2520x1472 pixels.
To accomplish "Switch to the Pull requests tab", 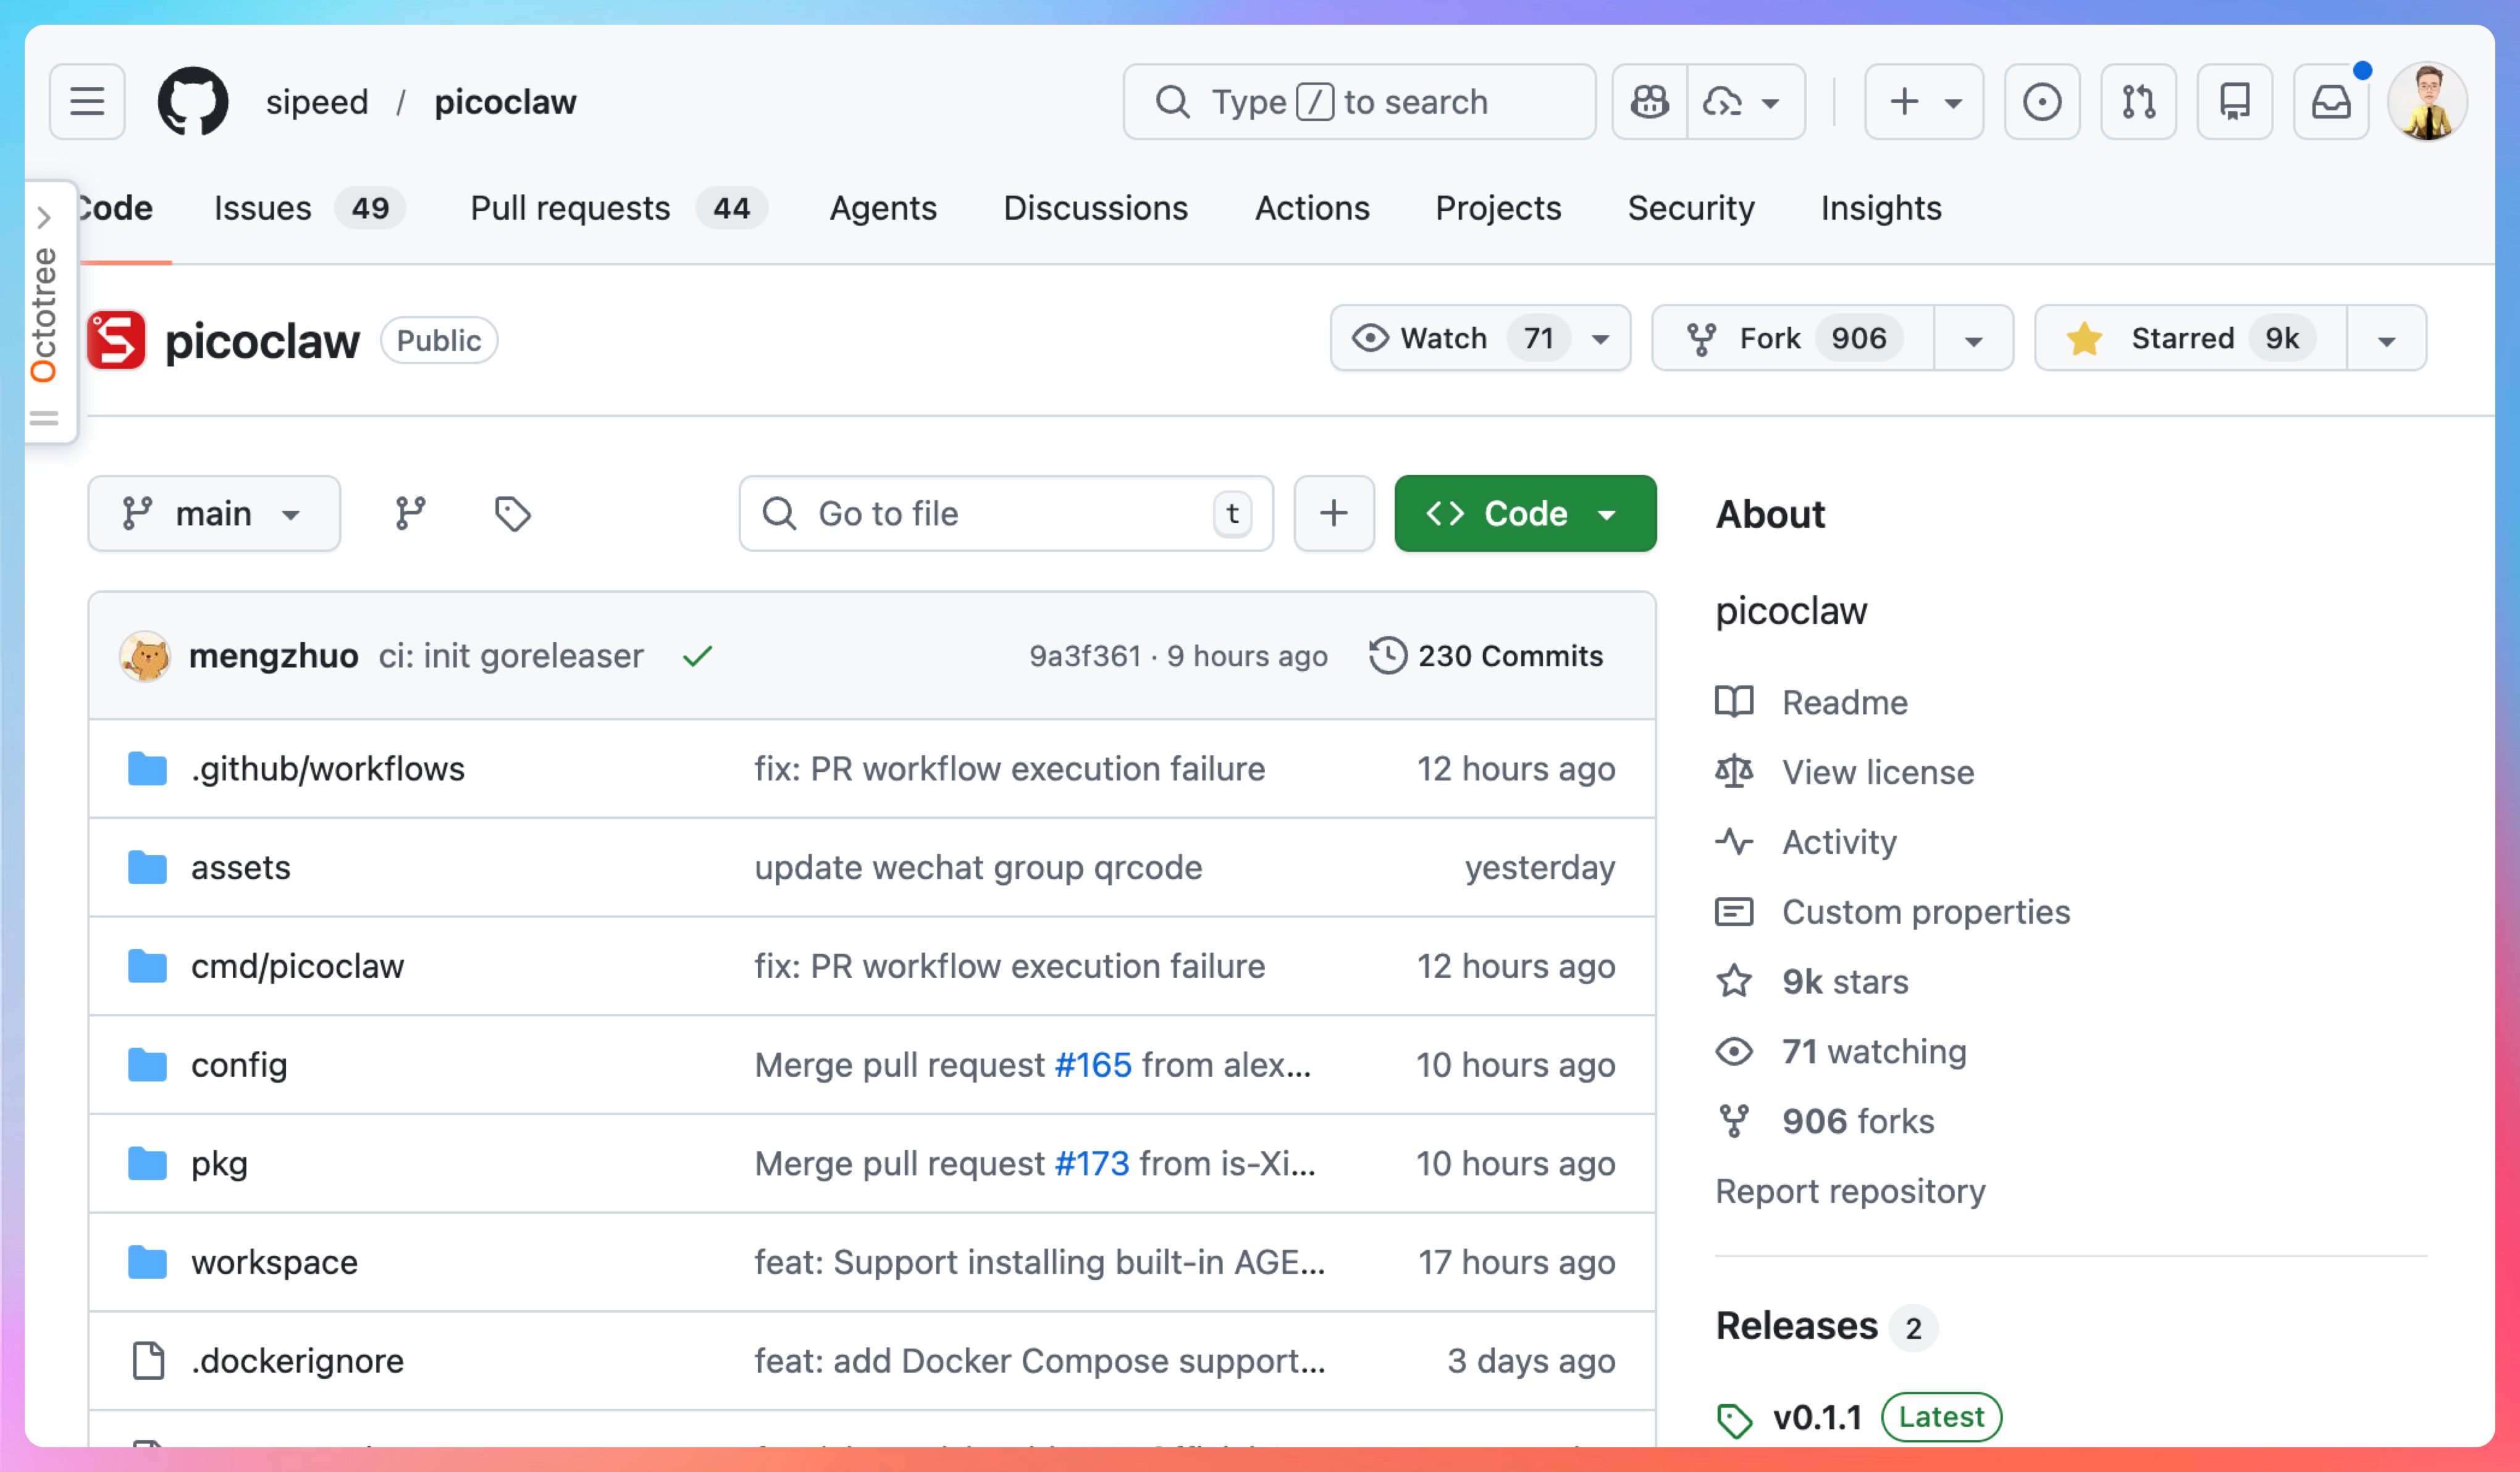I will [x=570, y=208].
